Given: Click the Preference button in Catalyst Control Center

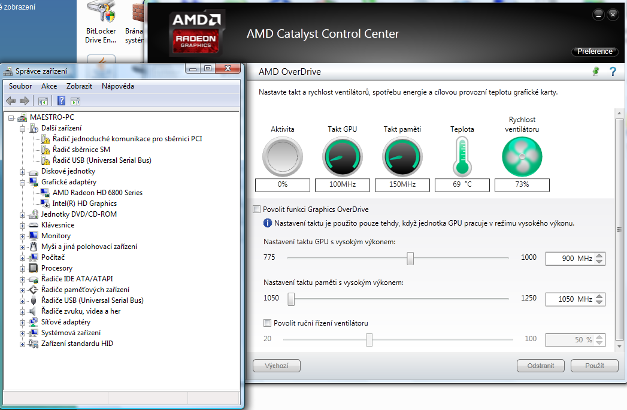Looking at the screenshot, I should pyautogui.click(x=595, y=51).
